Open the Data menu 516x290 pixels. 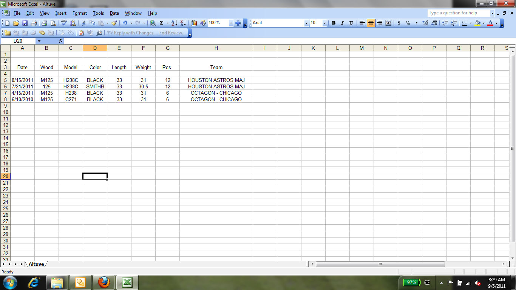pos(114,13)
